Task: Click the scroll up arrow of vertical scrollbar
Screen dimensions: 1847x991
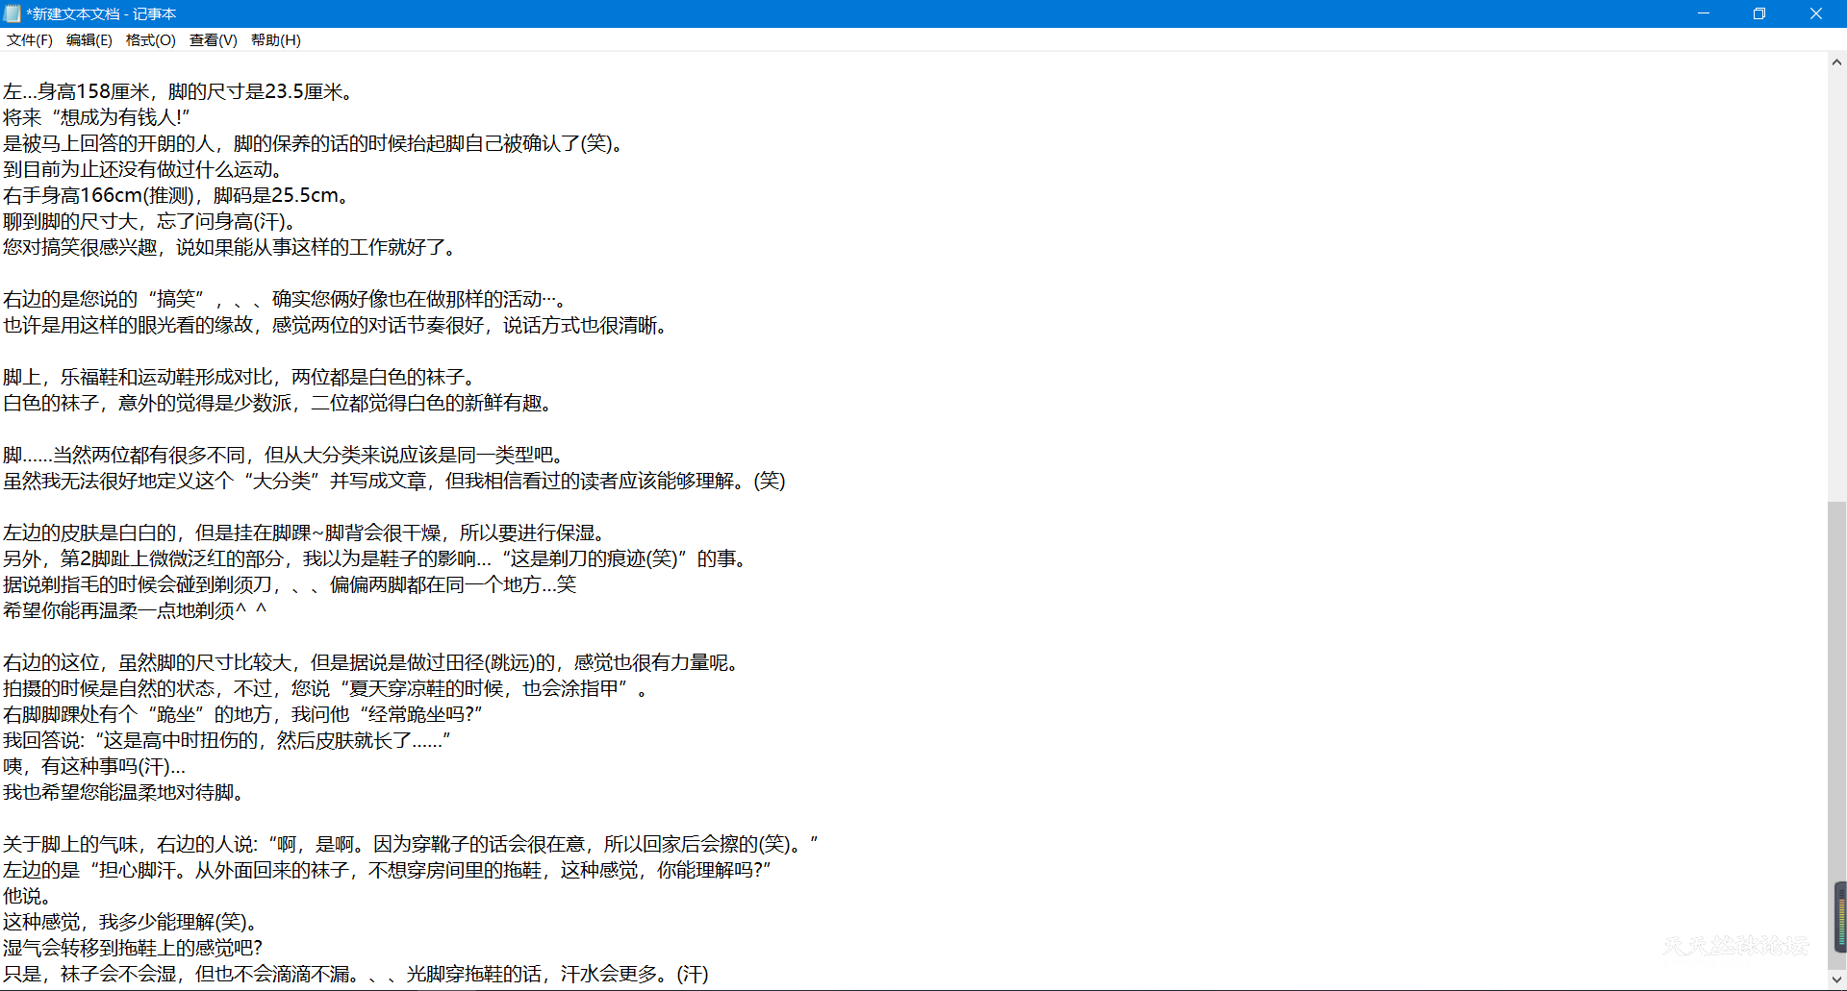Action: pyautogui.click(x=1836, y=62)
